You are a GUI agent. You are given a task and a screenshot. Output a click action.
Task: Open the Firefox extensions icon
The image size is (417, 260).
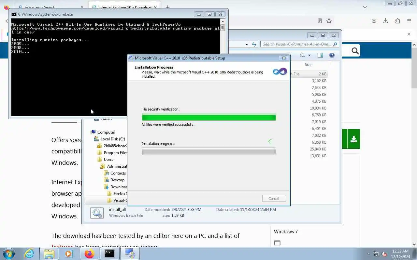pos(397,21)
